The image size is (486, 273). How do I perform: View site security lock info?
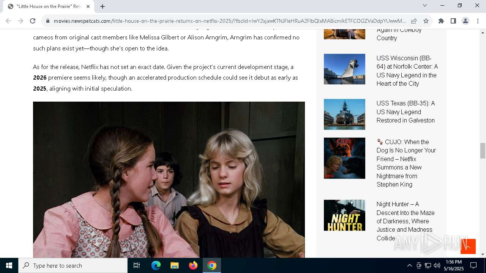[x=48, y=21]
